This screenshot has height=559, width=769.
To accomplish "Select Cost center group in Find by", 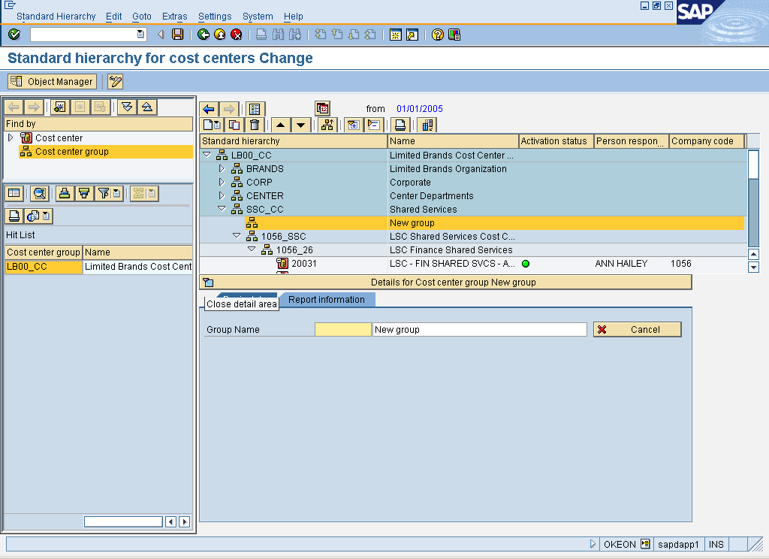I will (x=71, y=152).
